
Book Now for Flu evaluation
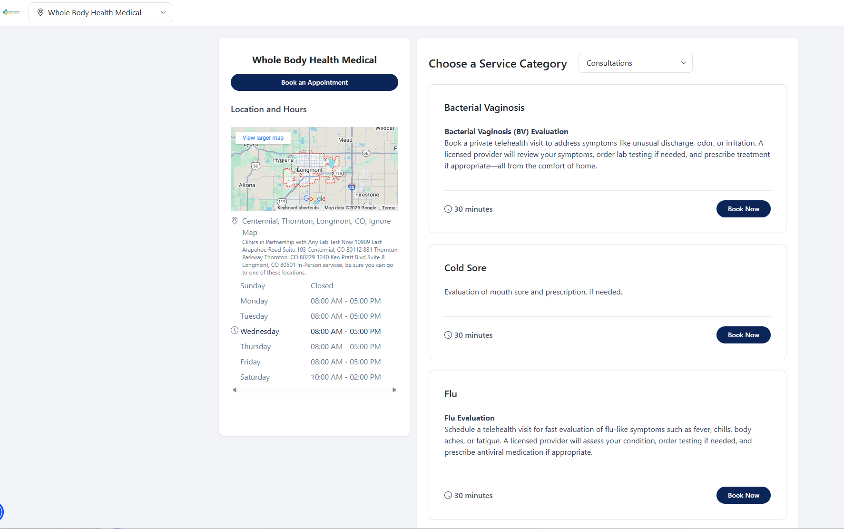[x=743, y=495]
